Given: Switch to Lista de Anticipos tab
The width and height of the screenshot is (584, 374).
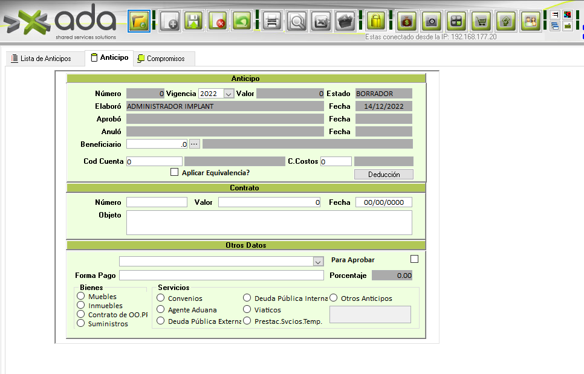Looking at the screenshot, I should [40, 59].
